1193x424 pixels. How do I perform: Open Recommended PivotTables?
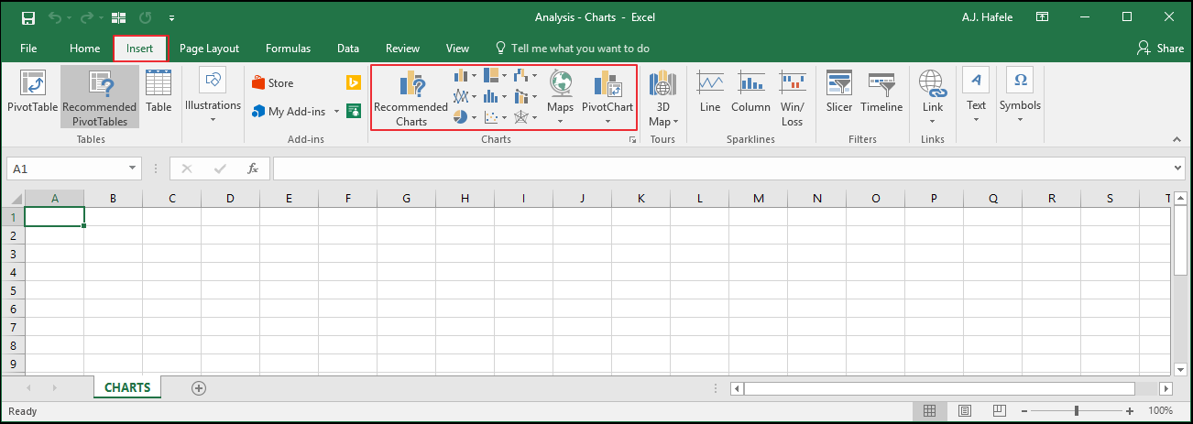pos(100,98)
